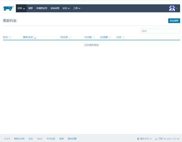
Task: Open the 中文社区 footer link
Action: point(51,139)
